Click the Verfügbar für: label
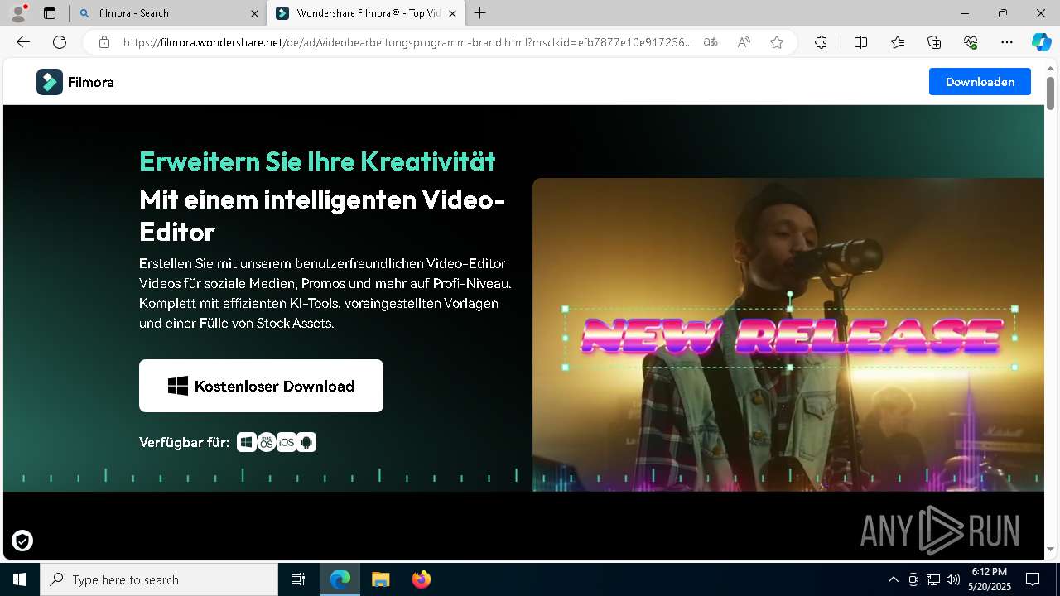Viewport: 1060px width, 596px height. click(x=185, y=442)
